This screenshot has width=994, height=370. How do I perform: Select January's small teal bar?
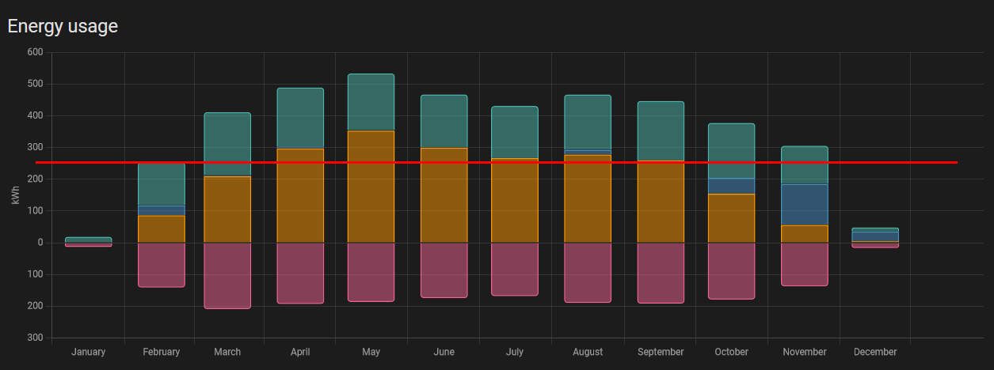(88, 240)
